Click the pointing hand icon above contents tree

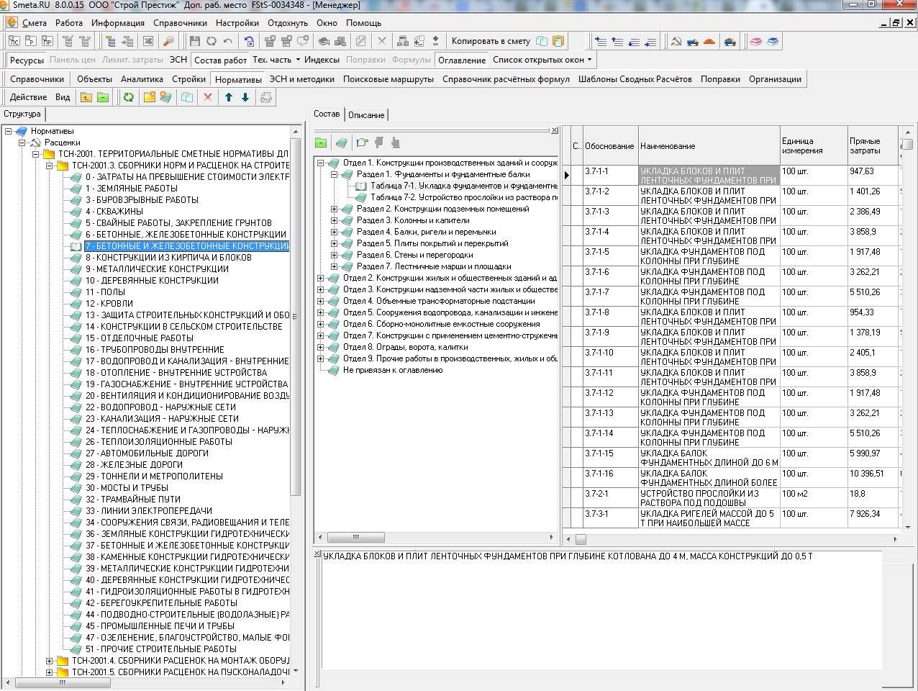point(362,143)
